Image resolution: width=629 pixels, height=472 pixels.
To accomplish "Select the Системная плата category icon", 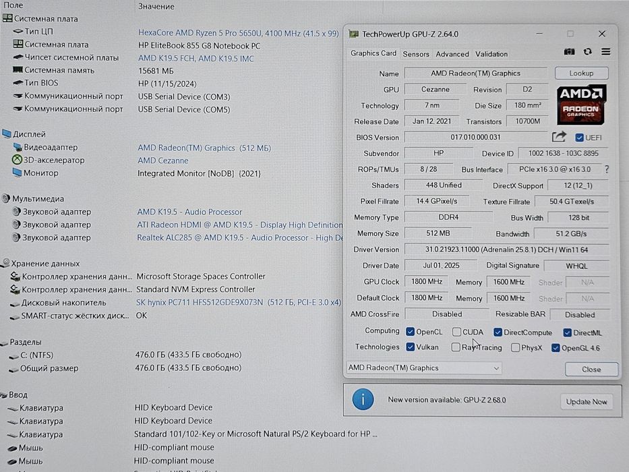I will click(7, 18).
